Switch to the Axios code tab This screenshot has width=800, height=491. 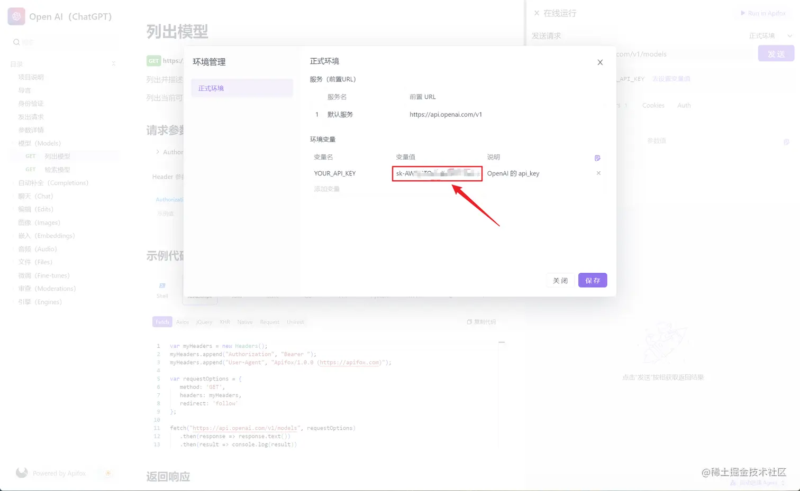point(183,322)
